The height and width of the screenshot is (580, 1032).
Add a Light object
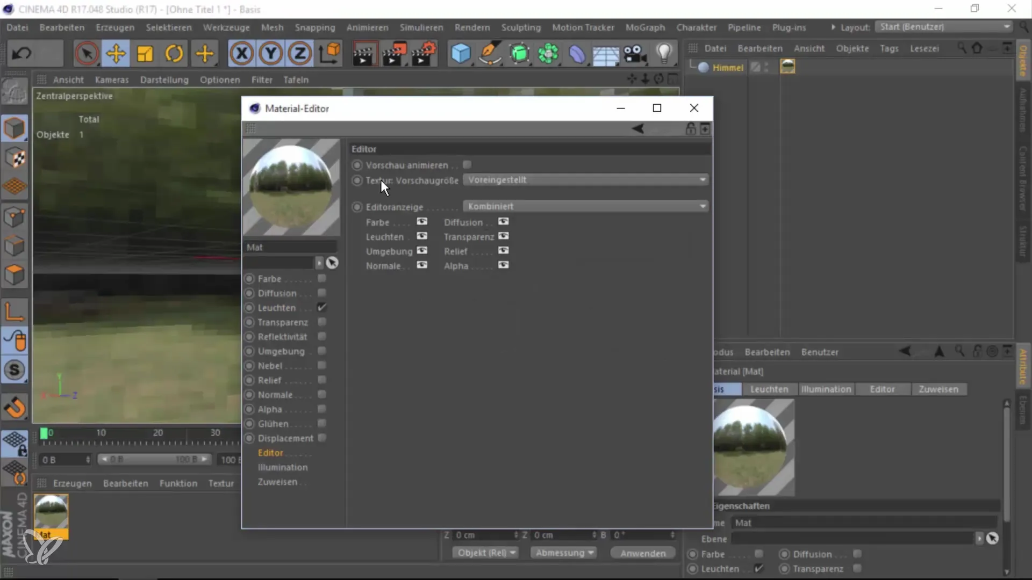click(x=664, y=53)
